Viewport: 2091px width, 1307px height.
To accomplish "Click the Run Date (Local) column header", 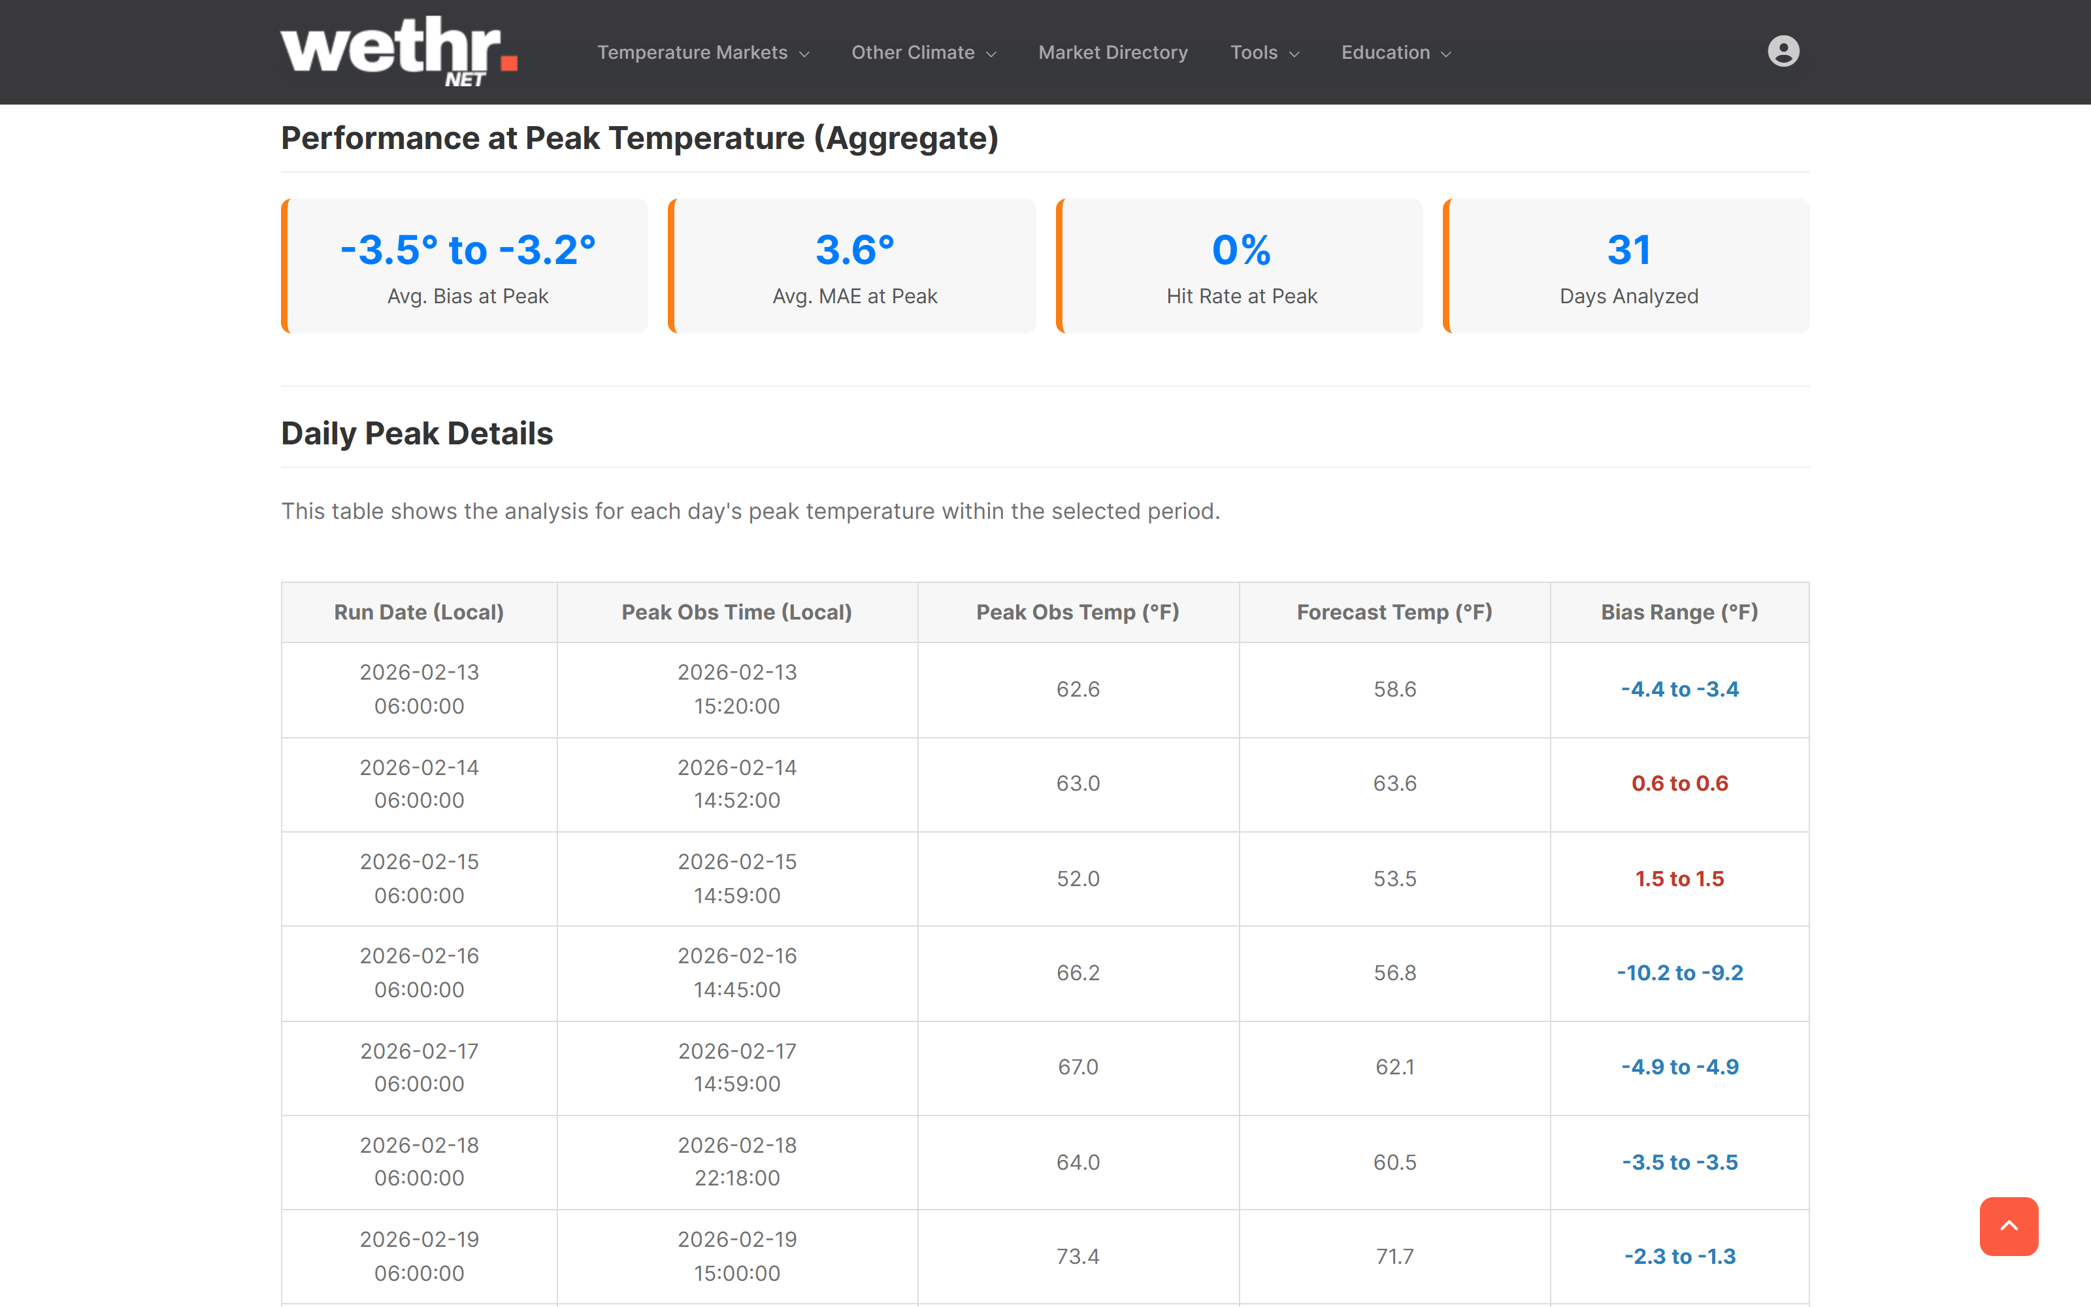I will [419, 612].
